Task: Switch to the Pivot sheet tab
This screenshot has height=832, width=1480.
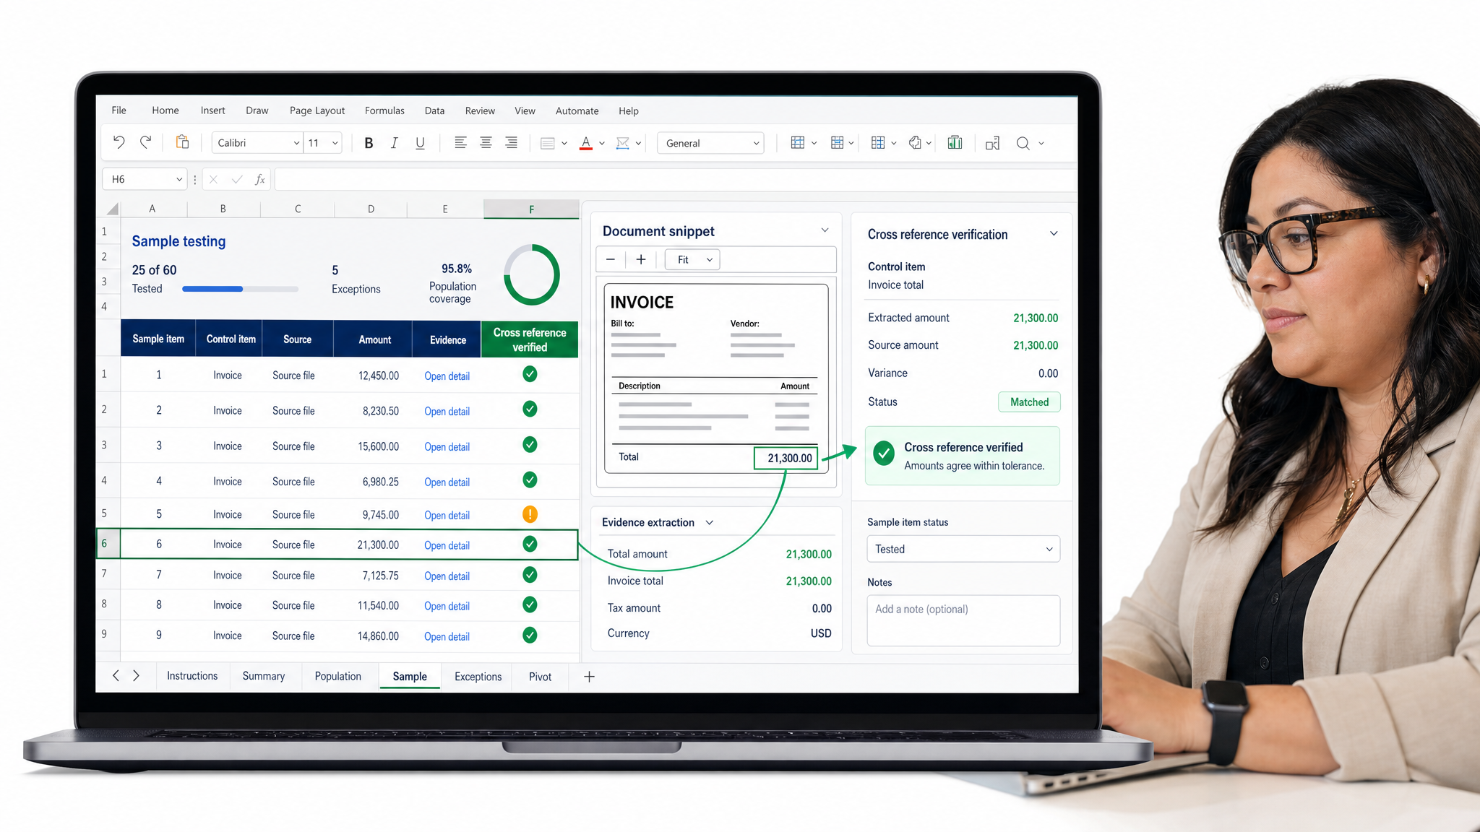Action: tap(540, 677)
